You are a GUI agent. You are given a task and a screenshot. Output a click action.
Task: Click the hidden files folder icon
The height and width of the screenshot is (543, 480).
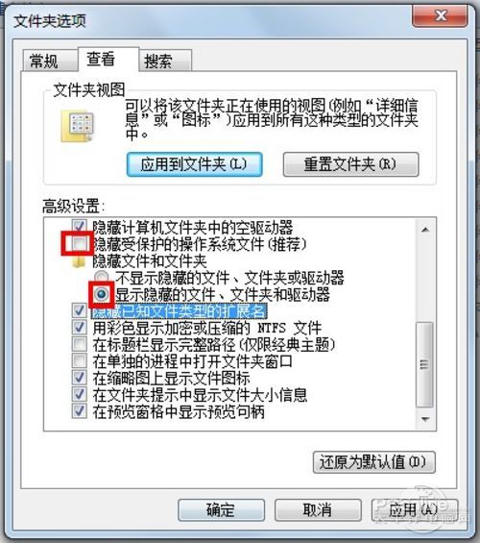pyautogui.click(x=79, y=261)
